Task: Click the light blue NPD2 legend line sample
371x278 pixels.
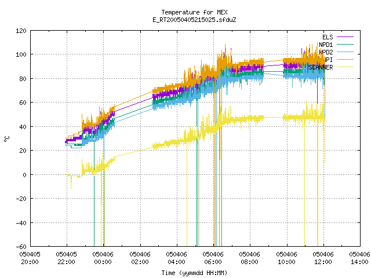Action: click(345, 52)
